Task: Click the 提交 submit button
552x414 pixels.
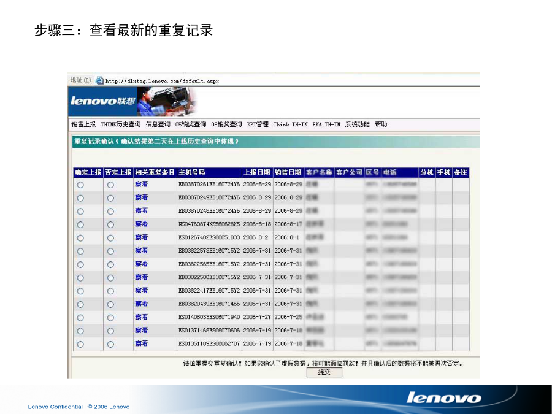Action: click(x=324, y=372)
